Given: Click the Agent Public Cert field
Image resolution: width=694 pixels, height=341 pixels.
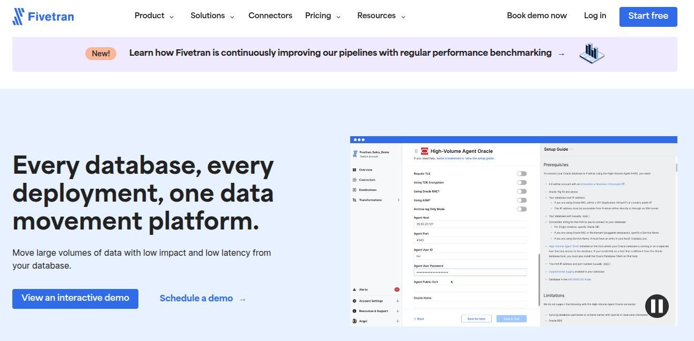Looking at the screenshot, I should [x=470, y=288].
